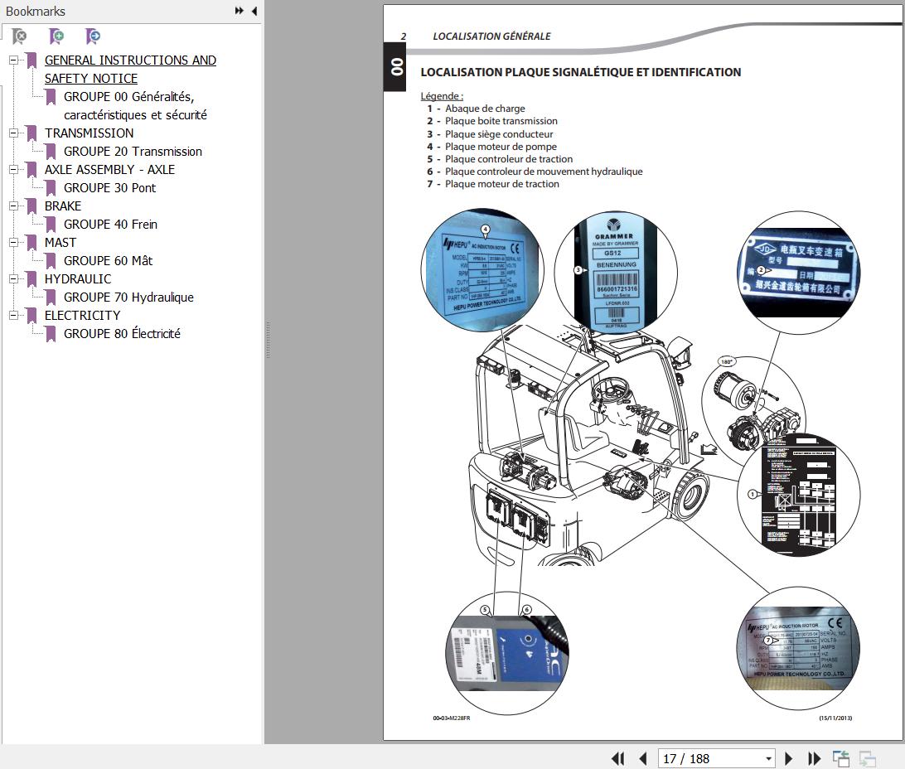Select the AXLE ASSEMBLY - AXLE bookmark
This screenshot has height=769, width=905.
coord(109,169)
